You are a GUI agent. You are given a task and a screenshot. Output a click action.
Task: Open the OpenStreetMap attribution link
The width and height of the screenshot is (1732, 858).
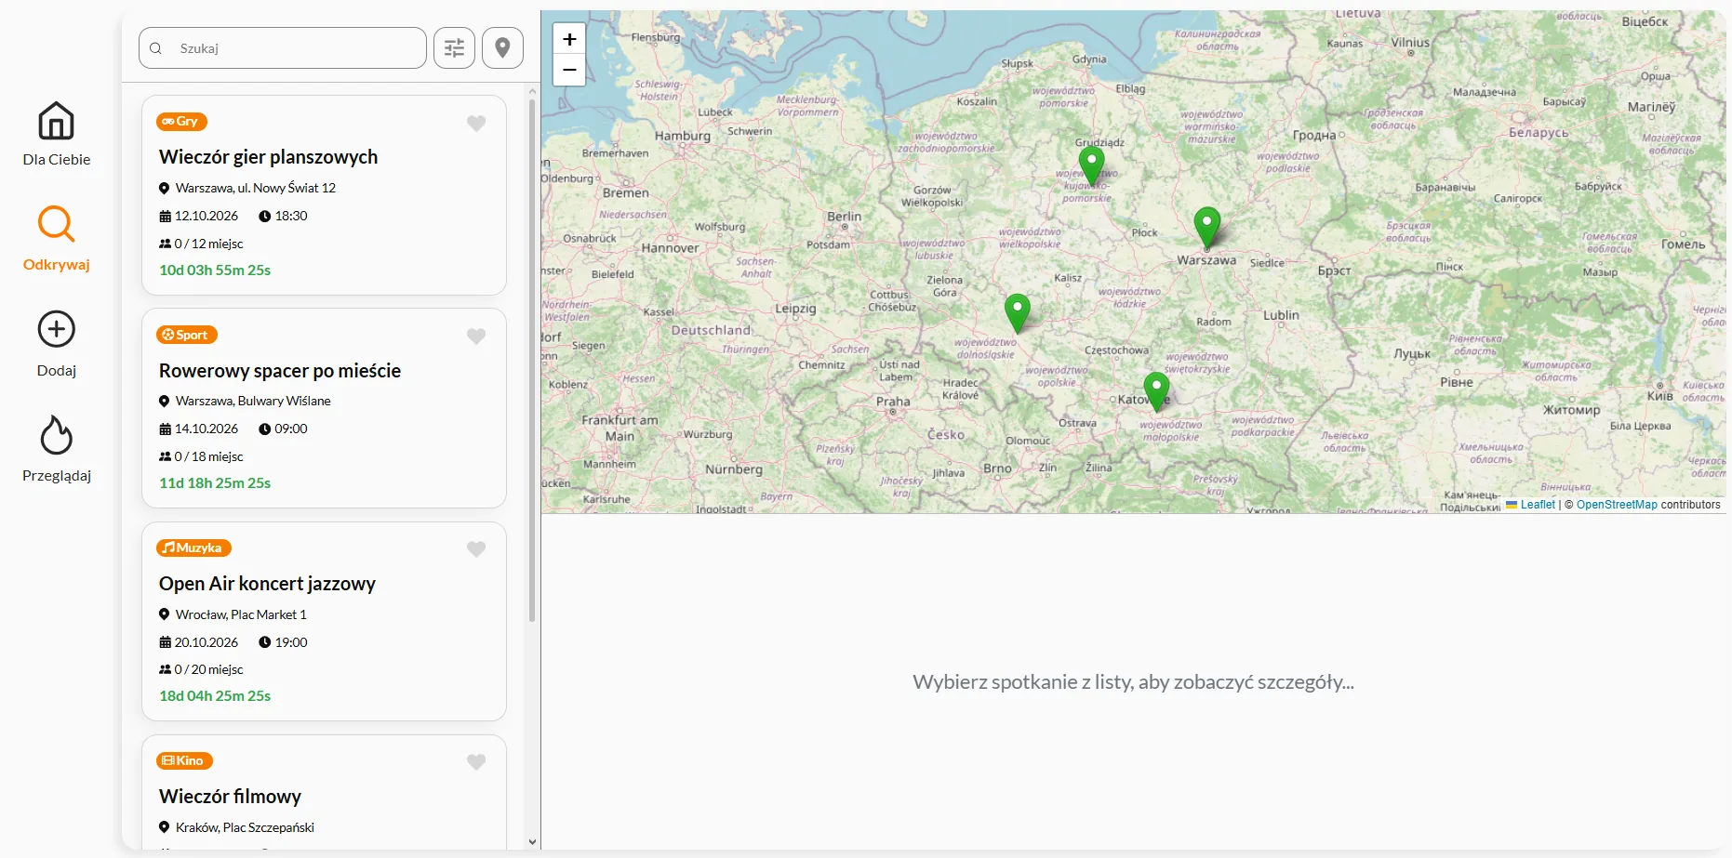point(1617,505)
